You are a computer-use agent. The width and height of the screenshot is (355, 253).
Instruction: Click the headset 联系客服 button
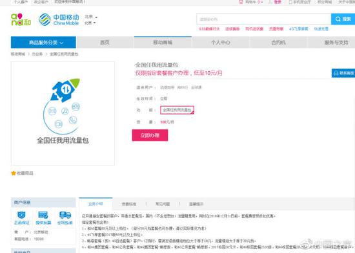pyautogui.click(x=343, y=73)
